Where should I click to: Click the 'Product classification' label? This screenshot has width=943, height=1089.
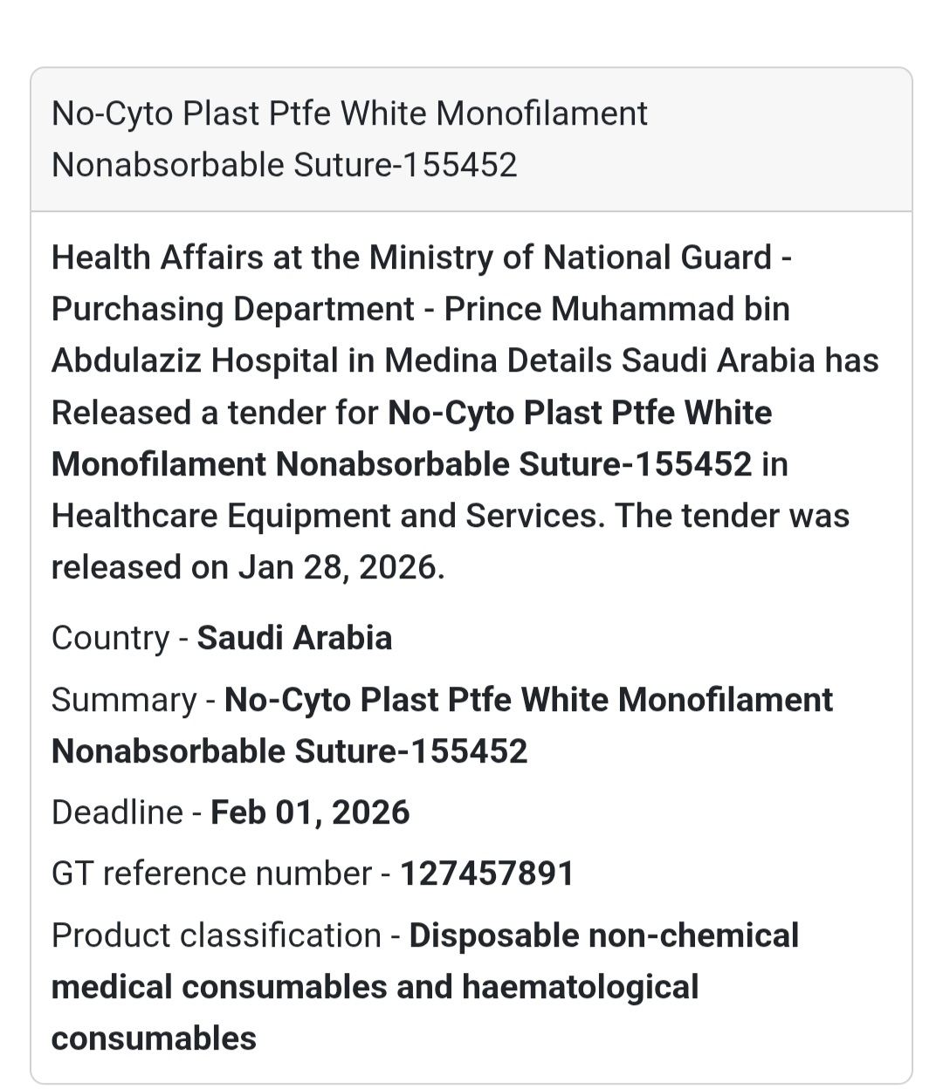point(216,935)
